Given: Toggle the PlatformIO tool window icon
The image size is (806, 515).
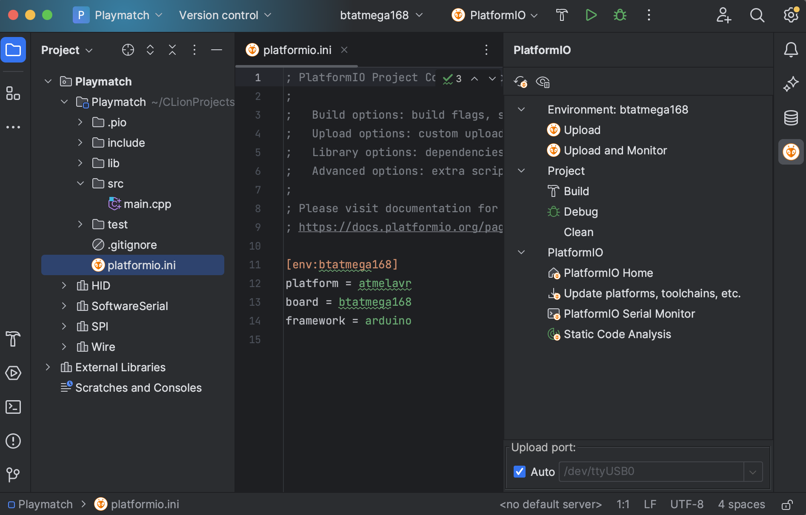Looking at the screenshot, I should [x=791, y=152].
